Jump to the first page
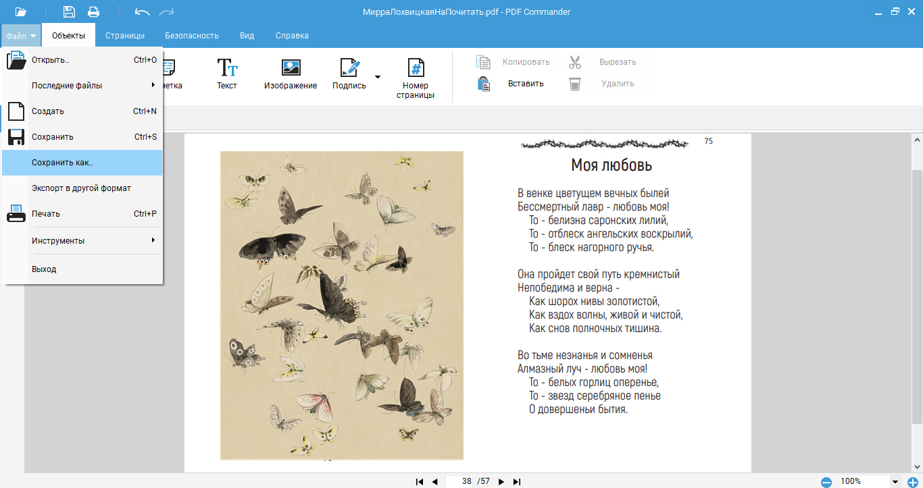Image resolution: width=923 pixels, height=488 pixels. coord(420,481)
